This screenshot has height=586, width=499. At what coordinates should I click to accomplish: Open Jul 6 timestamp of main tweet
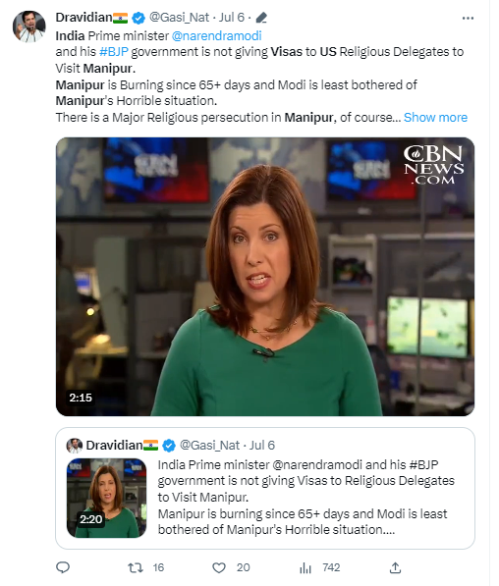[x=232, y=18]
